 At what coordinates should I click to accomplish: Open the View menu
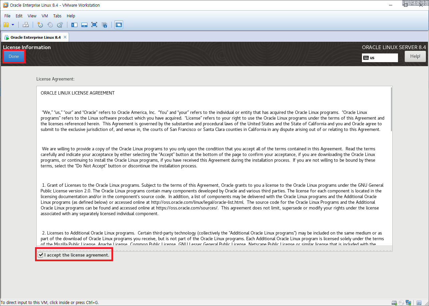click(32, 16)
